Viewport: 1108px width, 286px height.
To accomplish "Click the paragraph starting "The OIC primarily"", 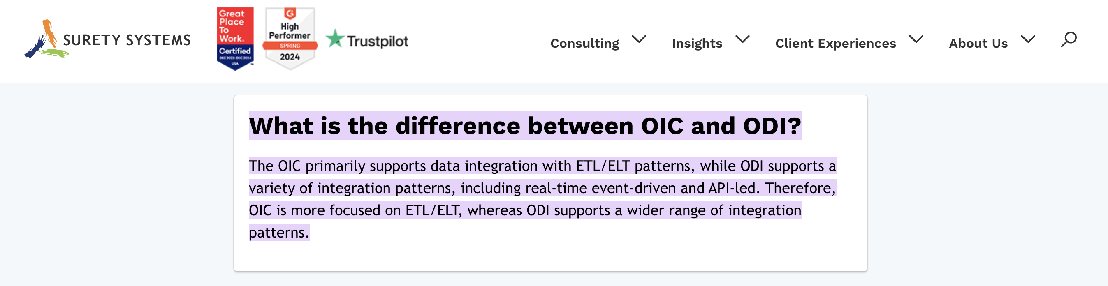I will coord(542,199).
